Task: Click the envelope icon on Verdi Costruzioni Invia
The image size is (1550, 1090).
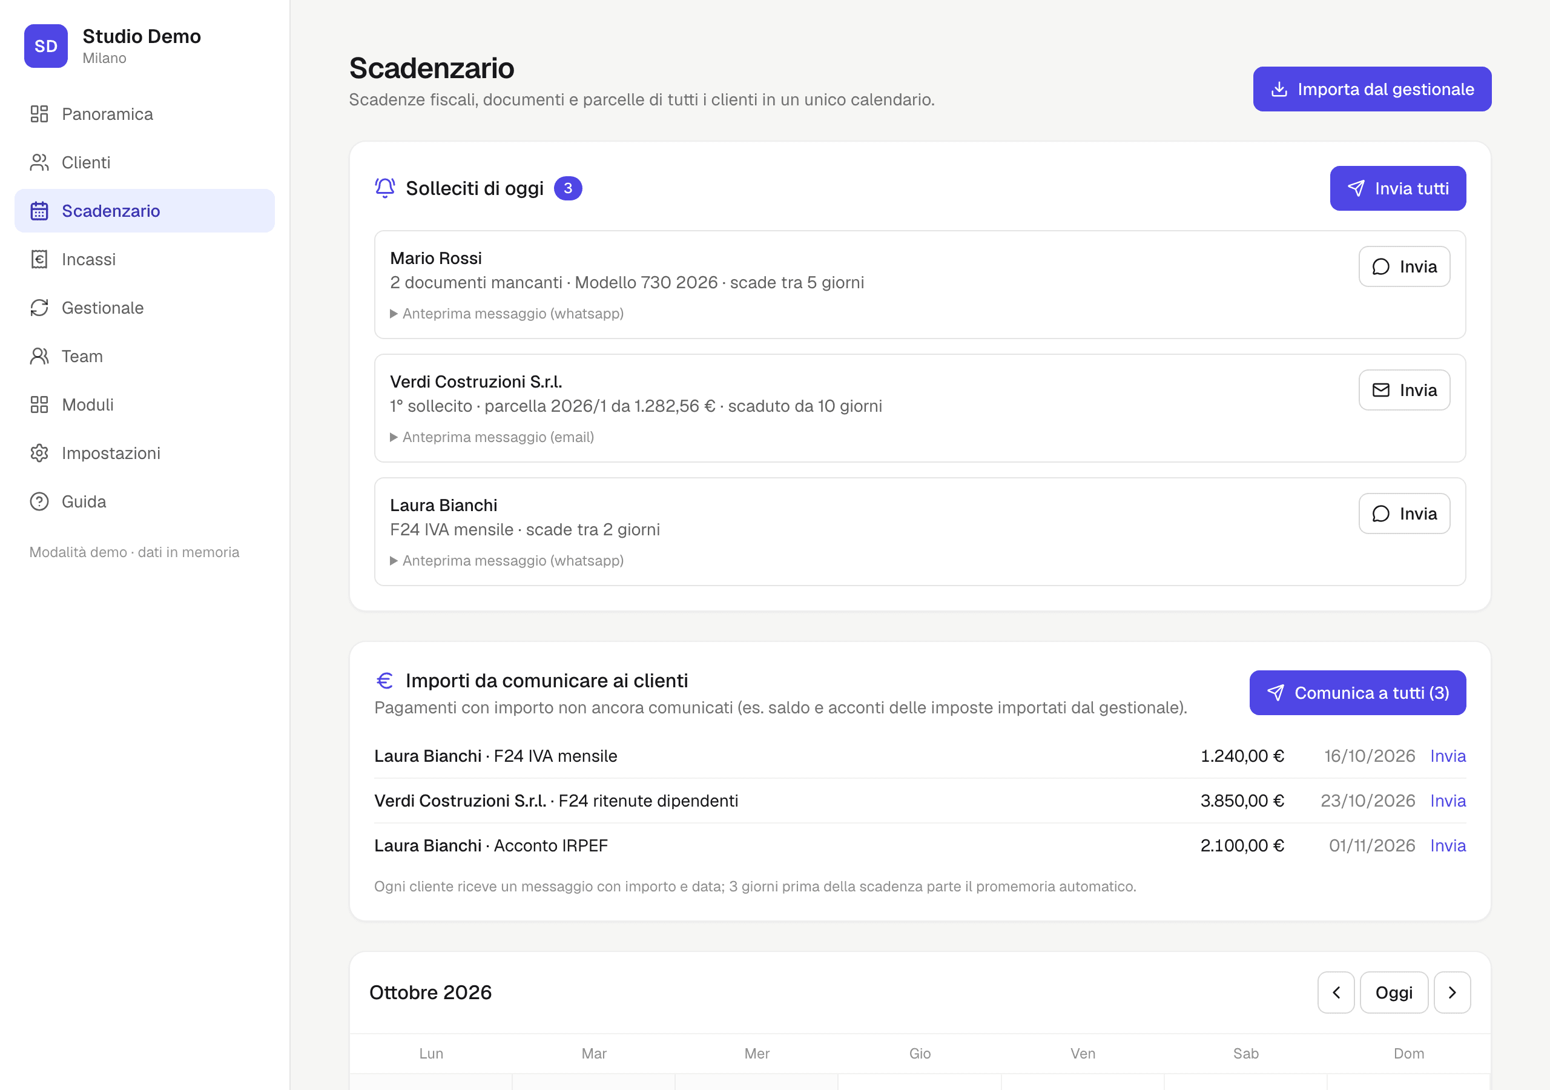Action: coord(1380,391)
